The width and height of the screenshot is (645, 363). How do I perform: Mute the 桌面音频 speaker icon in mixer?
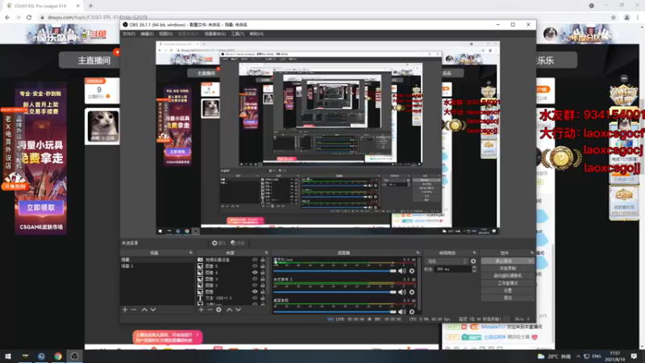402,311
